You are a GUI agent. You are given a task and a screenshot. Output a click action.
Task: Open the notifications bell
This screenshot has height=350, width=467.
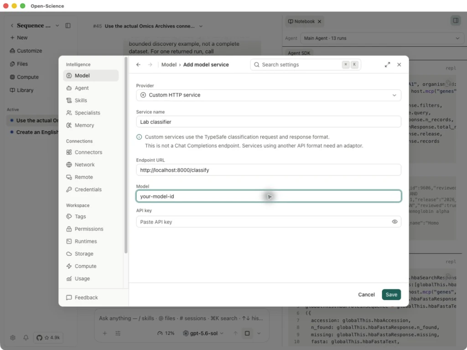pyautogui.click(x=26, y=338)
